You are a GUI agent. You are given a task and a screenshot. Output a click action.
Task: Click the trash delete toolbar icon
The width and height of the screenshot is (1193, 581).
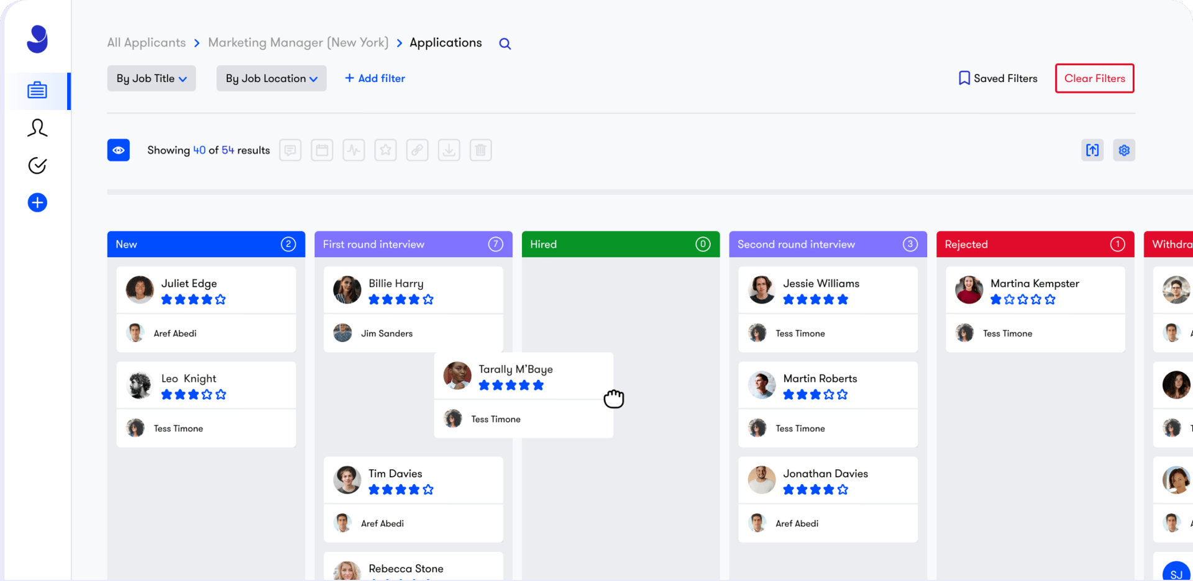tap(481, 150)
